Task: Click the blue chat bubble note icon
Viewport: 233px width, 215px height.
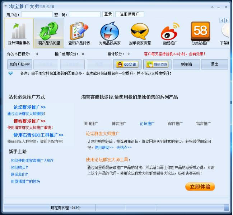Action: point(10,73)
